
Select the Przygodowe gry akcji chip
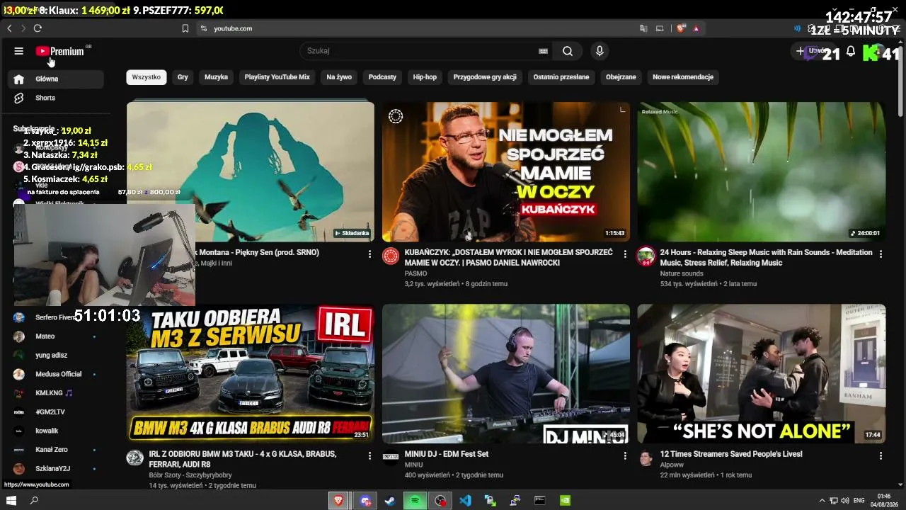tap(485, 77)
